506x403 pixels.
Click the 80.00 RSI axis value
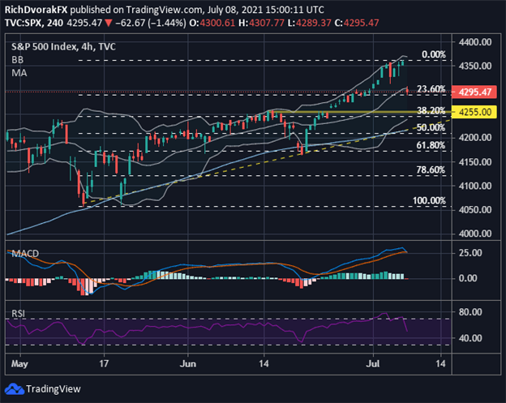[x=470, y=312]
